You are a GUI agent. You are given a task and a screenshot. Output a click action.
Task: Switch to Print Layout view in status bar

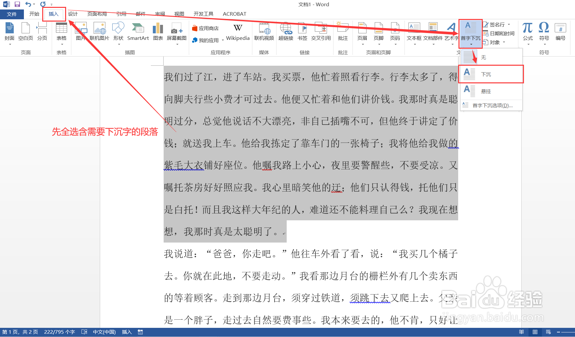tap(535, 332)
